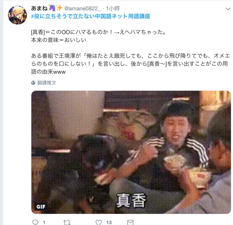Click the sparkles emoji after あまね

(x=59, y=8)
